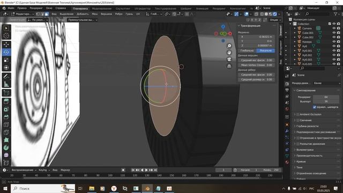Enable vertex select mode

click(38, 14)
